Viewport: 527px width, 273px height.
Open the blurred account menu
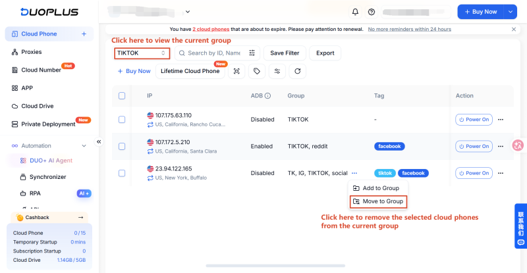(x=416, y=12)
